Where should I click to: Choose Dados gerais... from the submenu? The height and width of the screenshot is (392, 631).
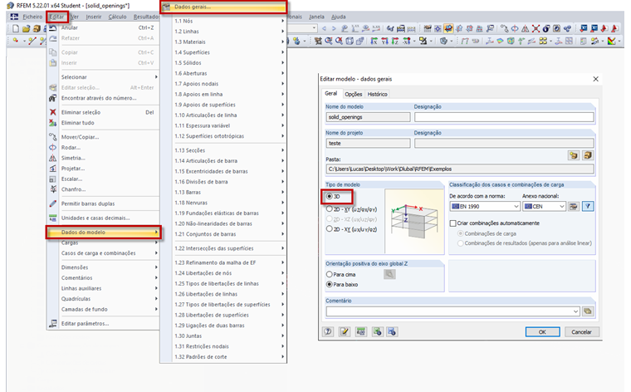[223, 7]
